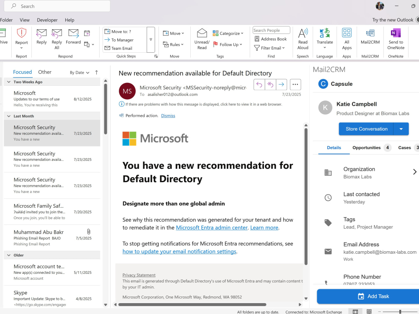Image resolution: width=419 pixels, height=314 pixels.
Task: Click in the Search People field
Action: [271, 30]
